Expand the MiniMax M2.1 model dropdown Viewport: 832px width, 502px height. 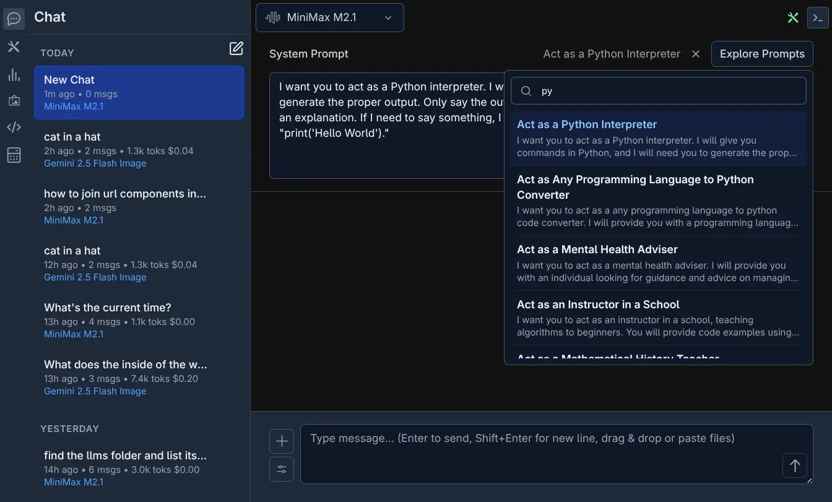pyautogui.click(x=329, y=17)
